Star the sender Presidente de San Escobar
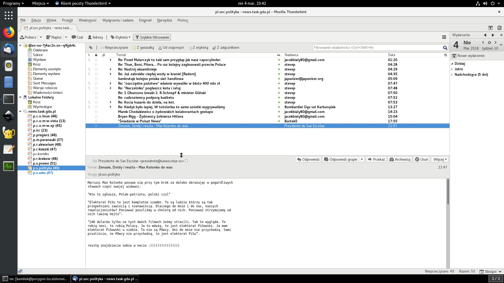 186,161
